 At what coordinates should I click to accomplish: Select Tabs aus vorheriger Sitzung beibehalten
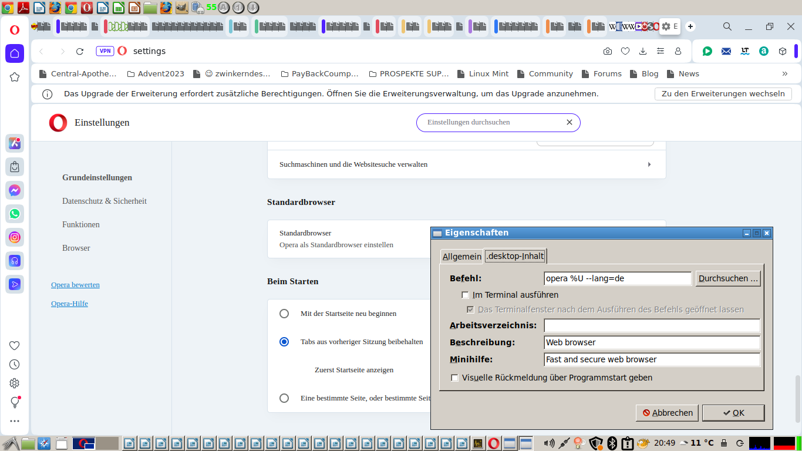(x=284, y=342)
